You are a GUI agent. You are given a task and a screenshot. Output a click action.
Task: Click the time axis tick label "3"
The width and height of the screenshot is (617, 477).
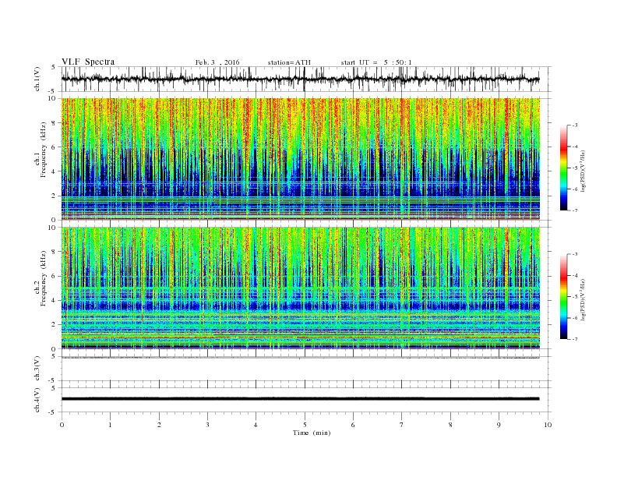[x=207, y=425]
